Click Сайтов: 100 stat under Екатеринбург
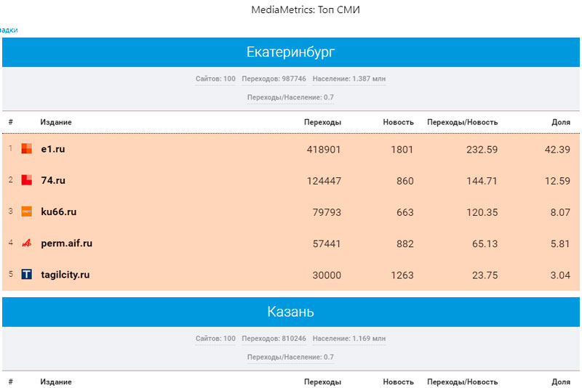Screen dimensions: 582x388 [215, 78]
